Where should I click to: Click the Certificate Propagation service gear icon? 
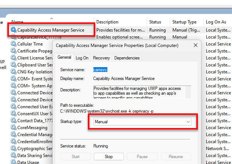pos(14,51)
